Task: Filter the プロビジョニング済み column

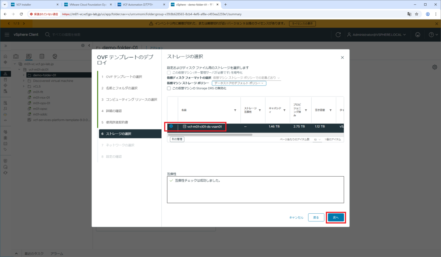Action: point(306,110)
